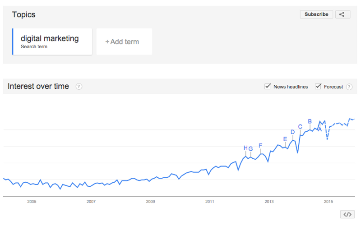
Task: Toggle the Forecast checkbox
Action: [x=318, y=87]
